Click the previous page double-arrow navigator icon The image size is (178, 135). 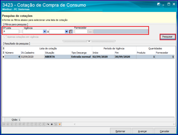(x=8, y=124)
